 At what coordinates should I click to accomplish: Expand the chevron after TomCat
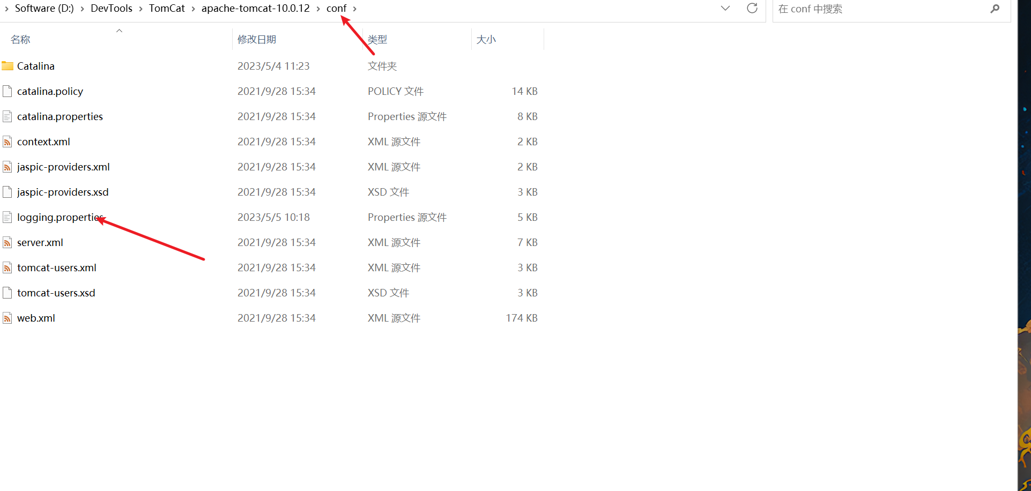(193, 9)
